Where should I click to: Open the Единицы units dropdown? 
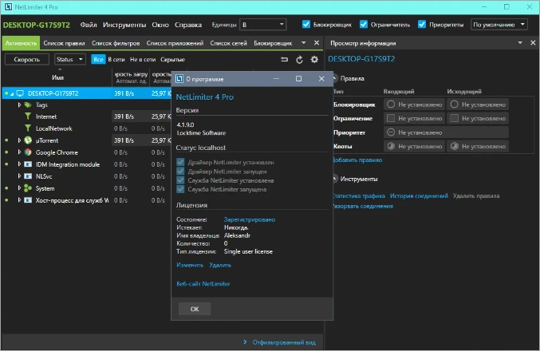262,25
